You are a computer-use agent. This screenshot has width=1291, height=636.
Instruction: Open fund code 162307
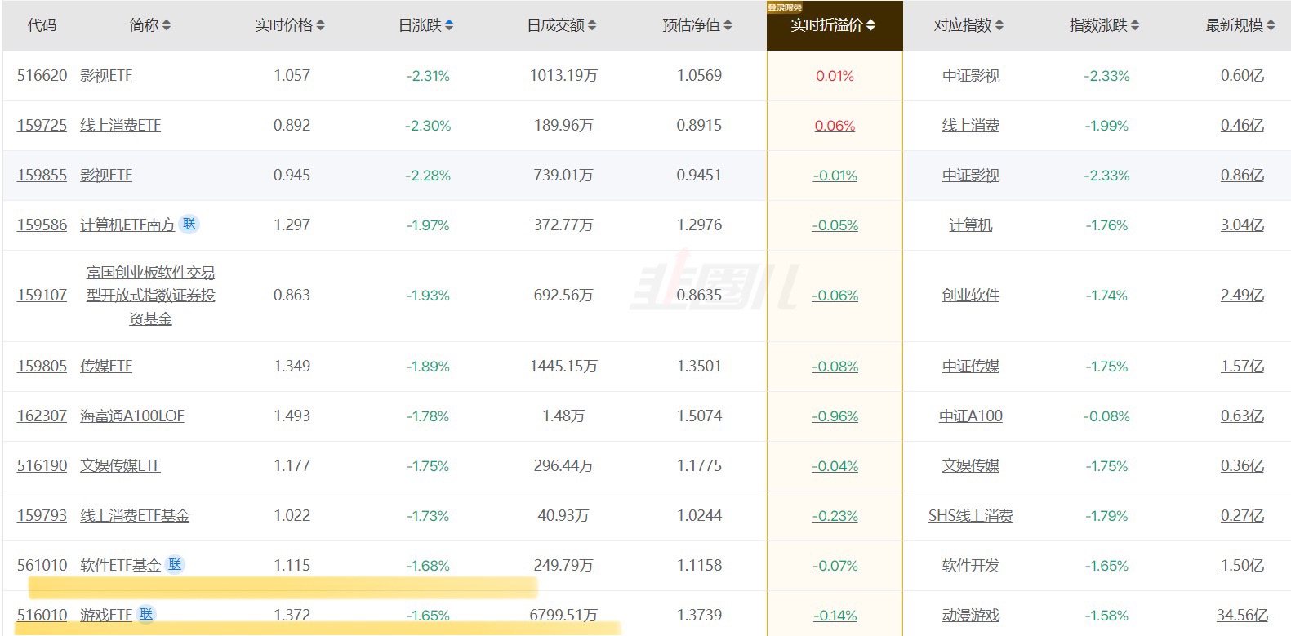coord(42,416)
